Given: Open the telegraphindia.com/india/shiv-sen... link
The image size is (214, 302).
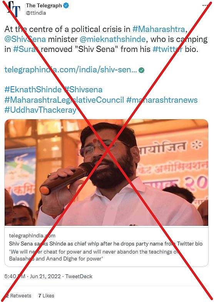Looking at the screenshot, I should tap(71, 70).
